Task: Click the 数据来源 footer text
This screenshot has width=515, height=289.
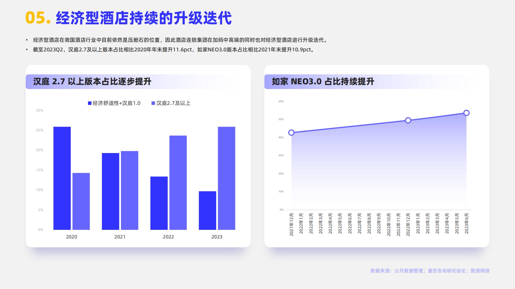Action: (430, 271)
